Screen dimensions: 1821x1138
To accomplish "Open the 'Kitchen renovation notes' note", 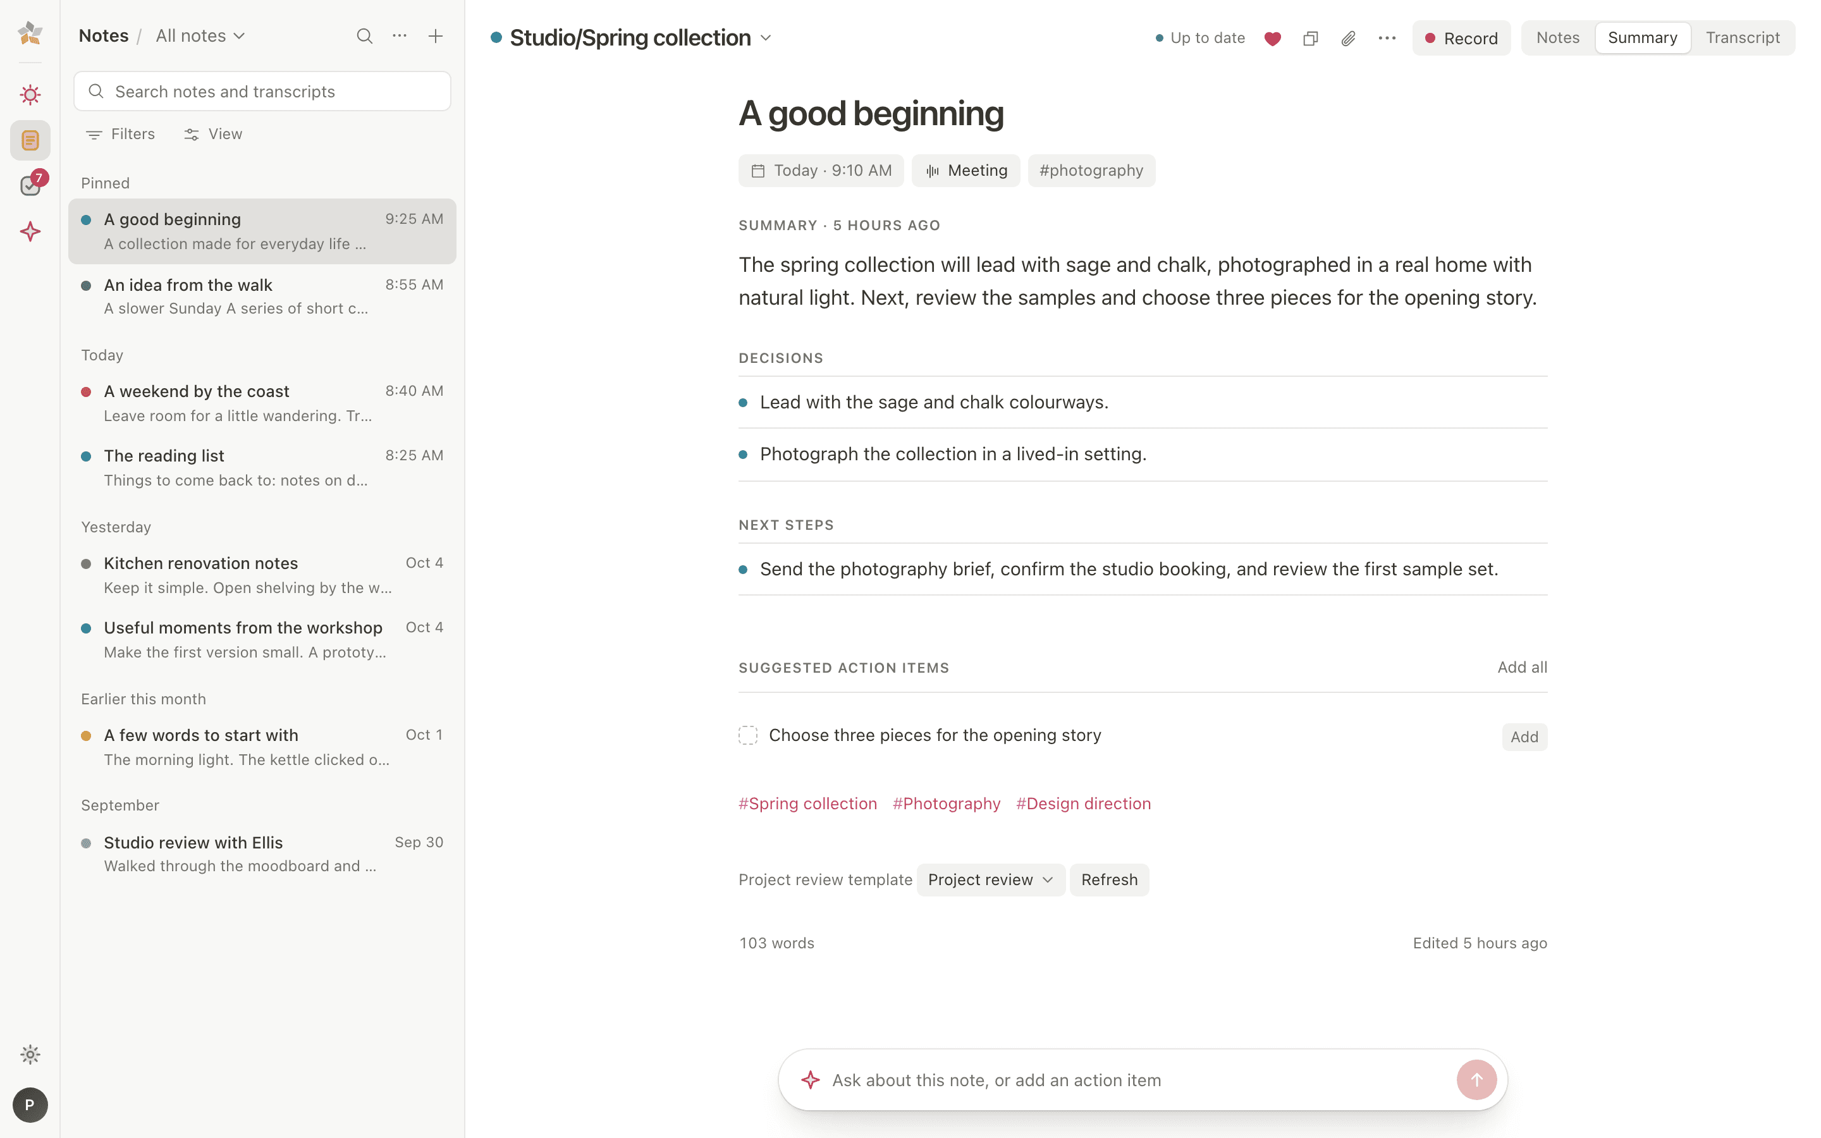I will click(x=262, y=575).
